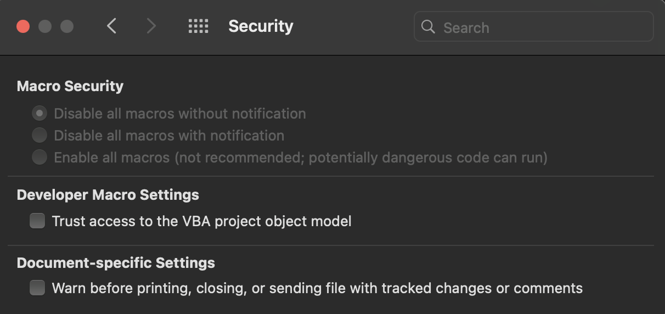Select Disable all macros with notification radio

[39, 135]
